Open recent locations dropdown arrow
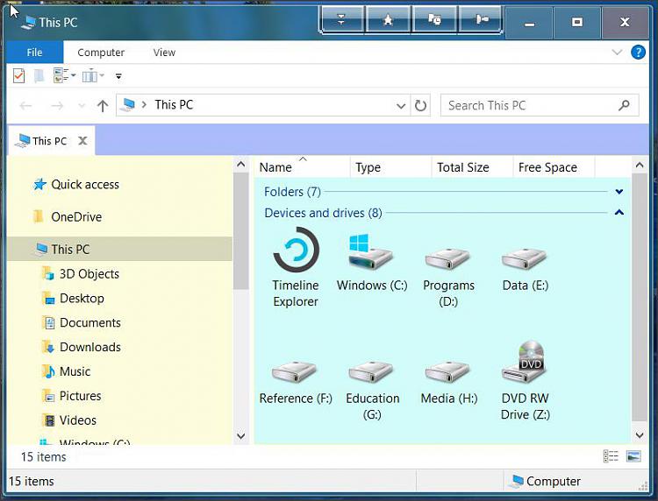658x501 pixels. [x=82, y=106]
